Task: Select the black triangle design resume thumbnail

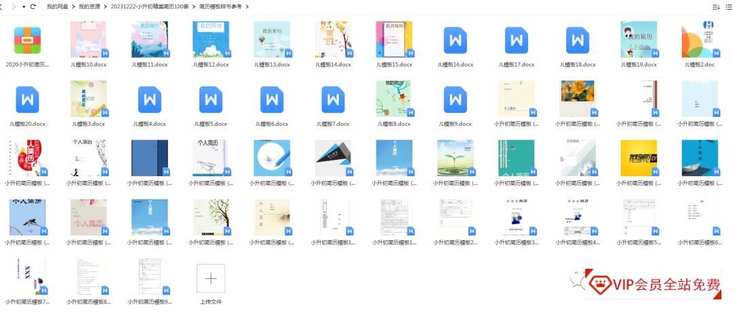Action: pos(333,159)
